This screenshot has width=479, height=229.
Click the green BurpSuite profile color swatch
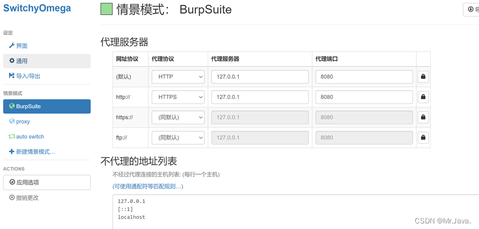coord(107,9)
